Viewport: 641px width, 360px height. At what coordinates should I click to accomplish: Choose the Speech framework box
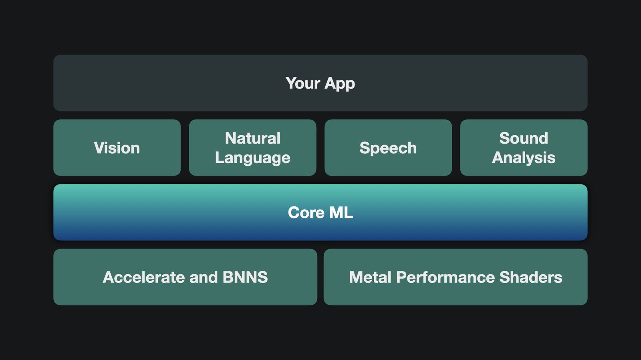click(x=388, y=148)
